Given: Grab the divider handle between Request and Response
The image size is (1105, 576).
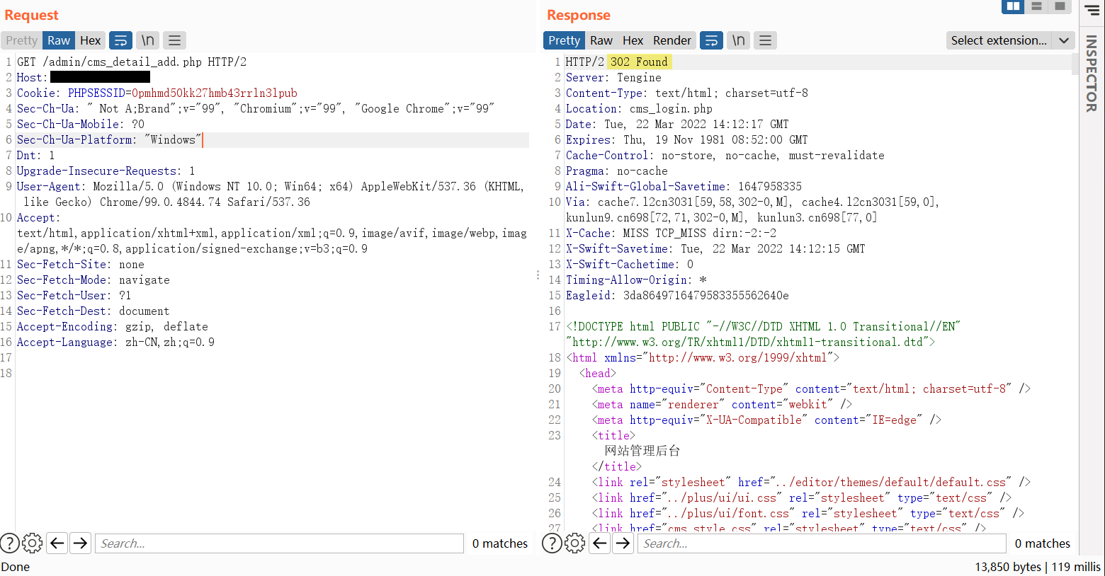Looking at the screenshot, I should (538, 275).
